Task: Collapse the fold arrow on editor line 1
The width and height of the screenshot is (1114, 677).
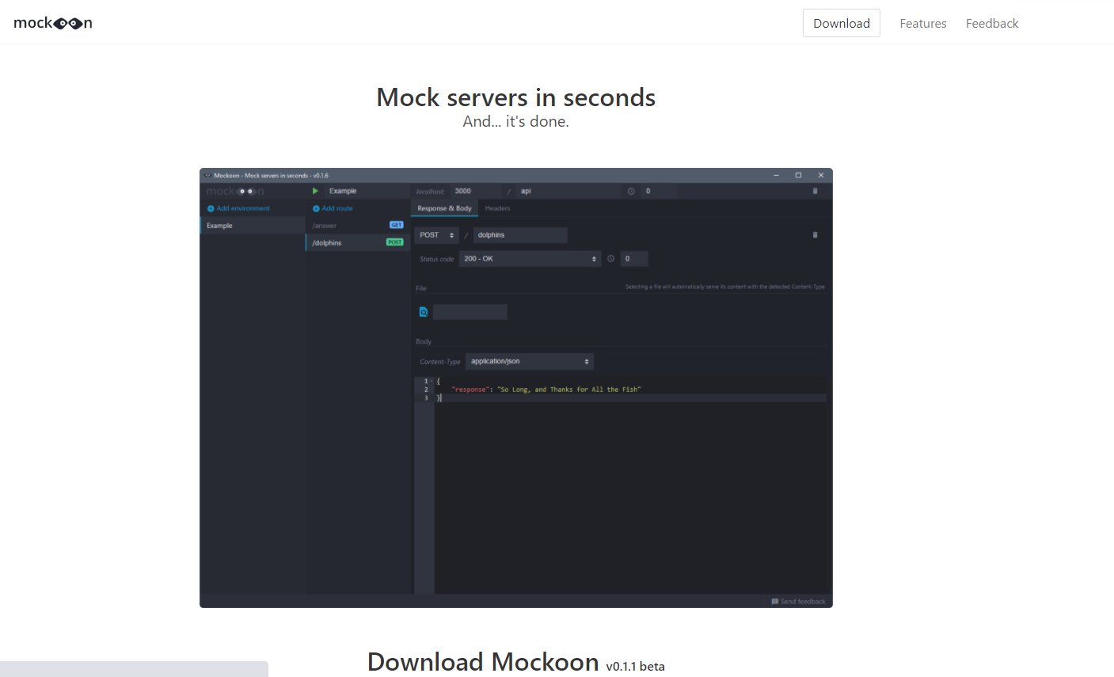Action: click(x=432, y=382)
